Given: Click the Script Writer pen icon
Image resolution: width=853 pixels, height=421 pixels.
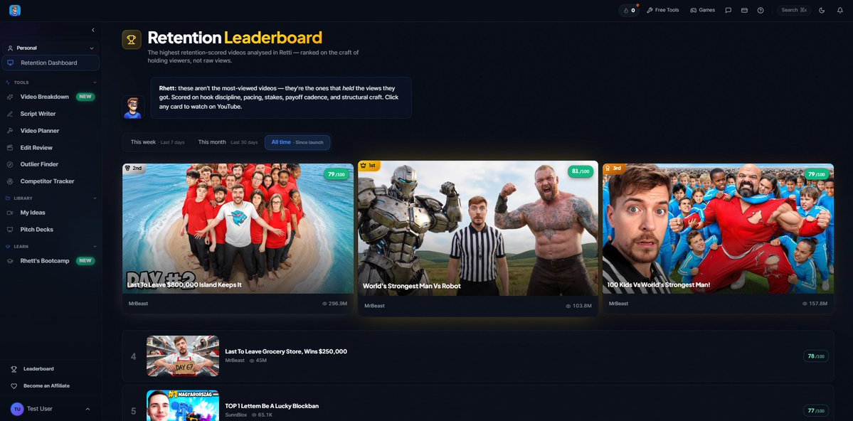Looking at the screenshot, I should pyautogui.click(x=10, y=114).
